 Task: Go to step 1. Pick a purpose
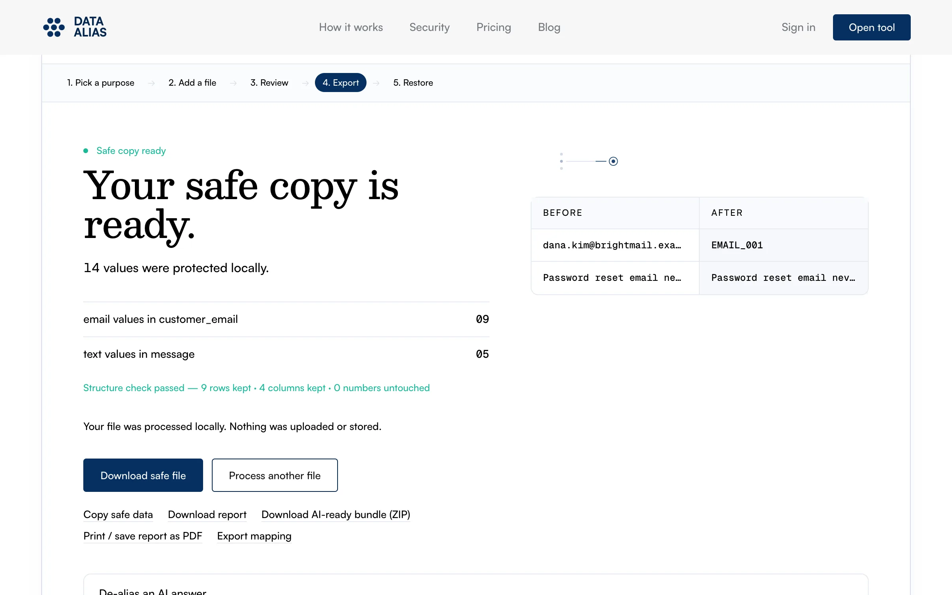point(101,83)
